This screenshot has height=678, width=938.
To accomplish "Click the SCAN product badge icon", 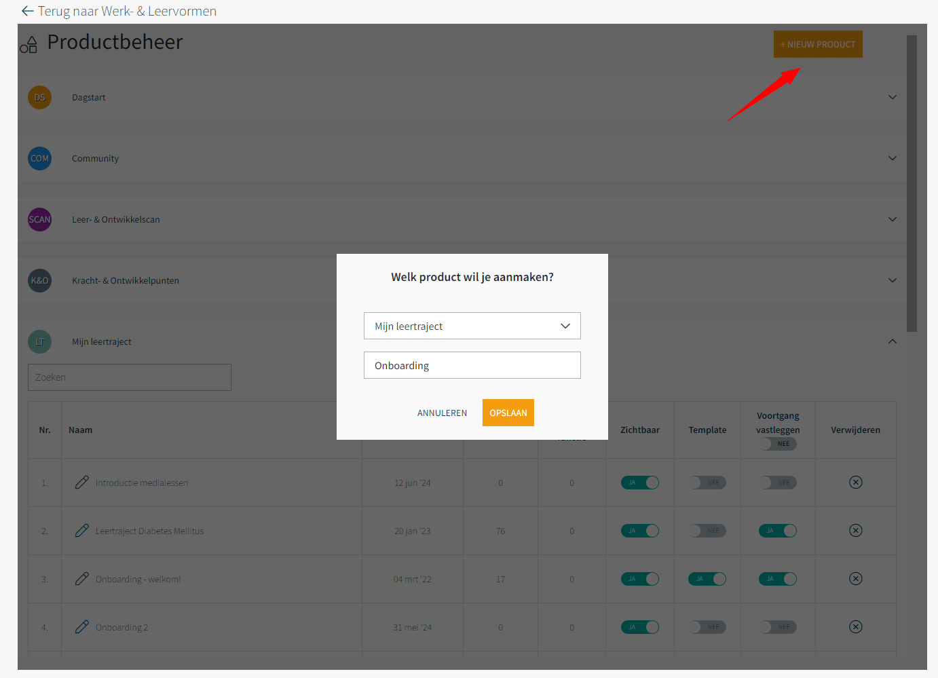I will click(x=39, y=219).
